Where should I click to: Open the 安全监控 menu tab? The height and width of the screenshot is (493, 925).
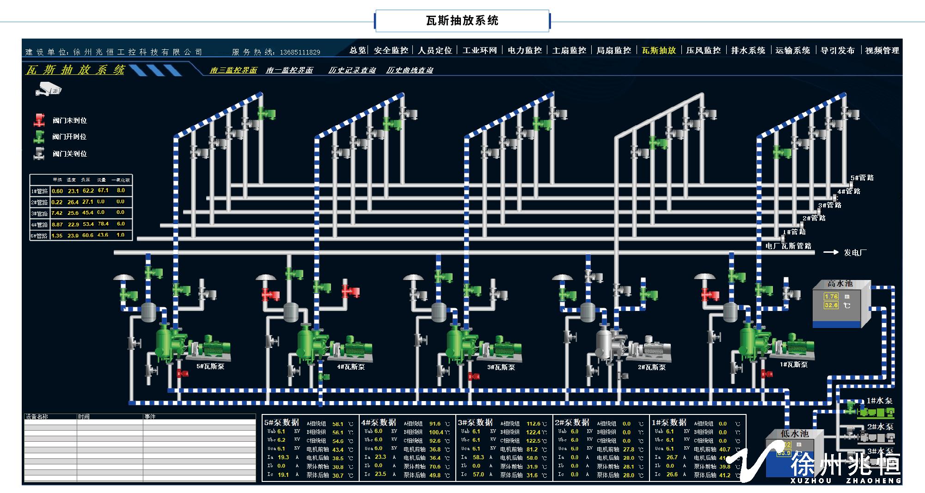[x=391, y=50]
